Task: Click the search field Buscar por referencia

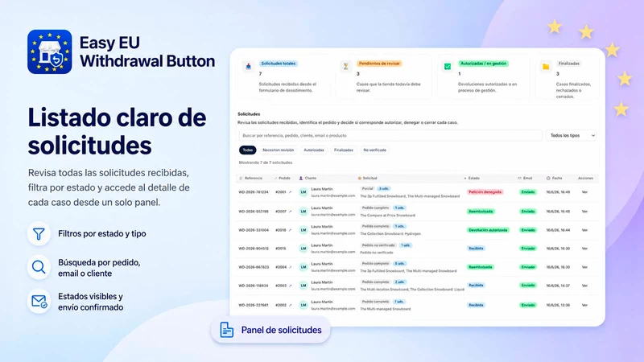Action: point(390,135)
